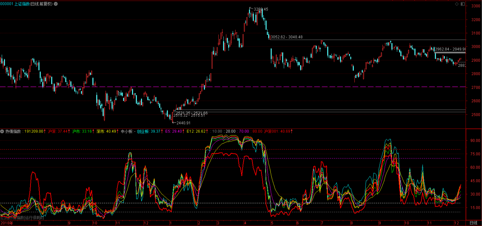The height and width of the screenshot is (226, 482).
Task: Click the 中小板 indicator label
Action: pyautogui.click(x=127, y=131)
